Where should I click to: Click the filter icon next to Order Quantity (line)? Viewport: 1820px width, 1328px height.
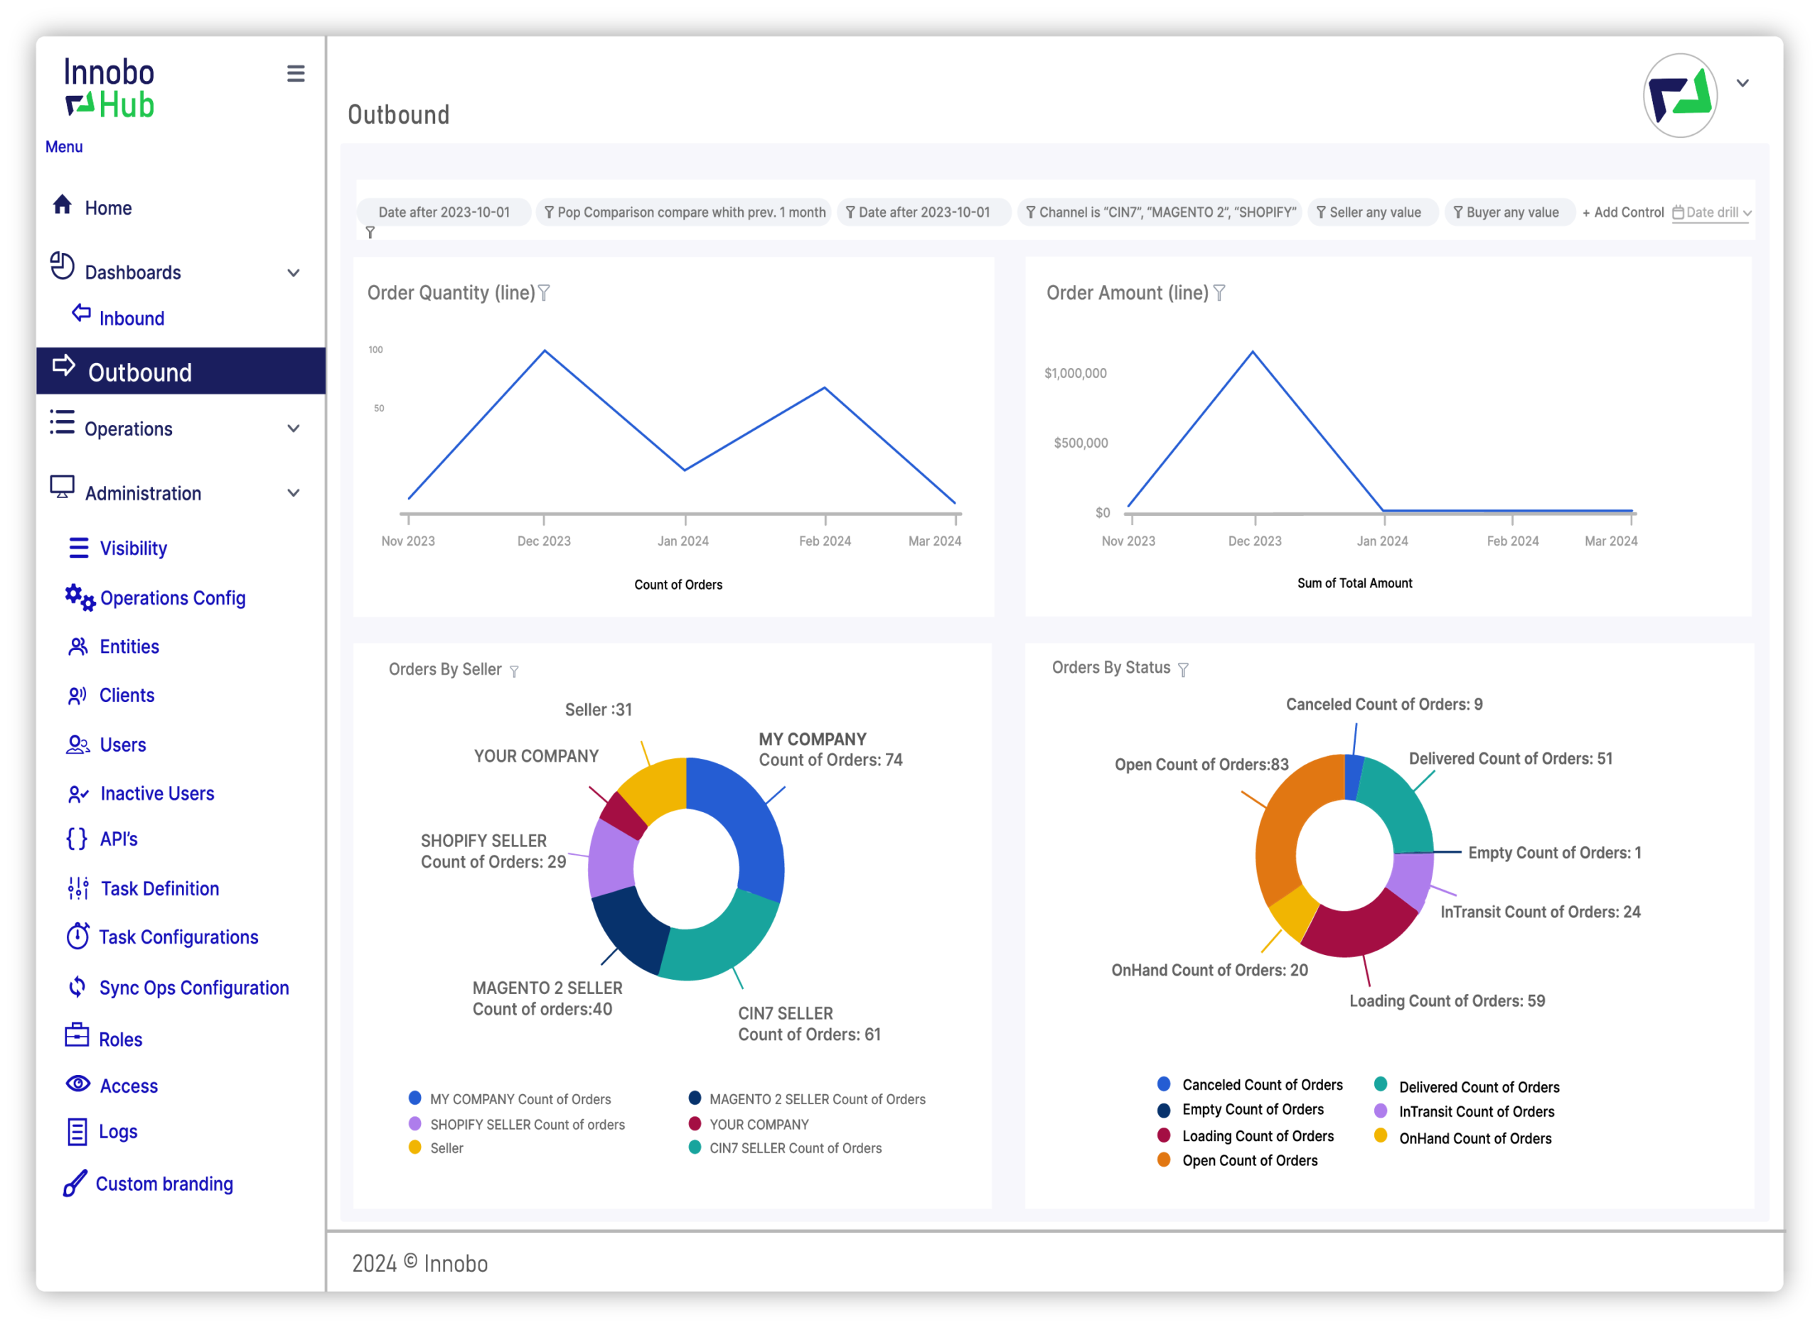tap(545, 293)
